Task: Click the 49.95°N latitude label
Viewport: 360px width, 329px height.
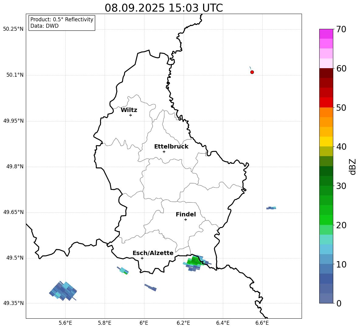Action: coord(13,121)
